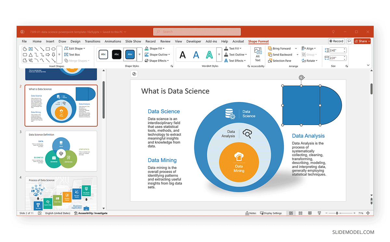The width and height of the screenshot is (390, 242).
Task: Click the Notes button
Action: [x=251, y=213]
